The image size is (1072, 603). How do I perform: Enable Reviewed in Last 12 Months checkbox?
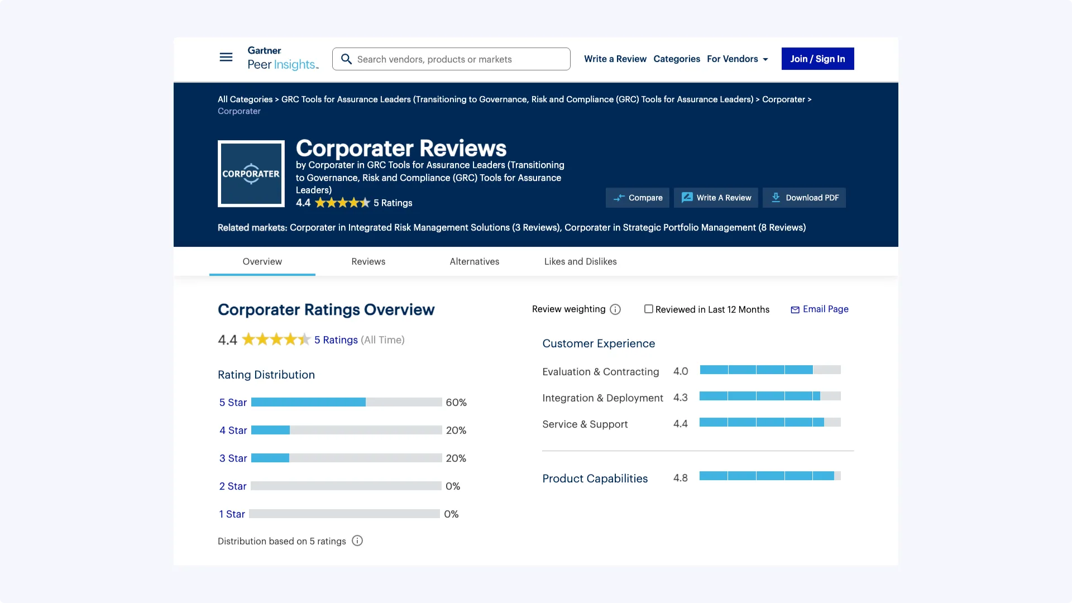648,309
